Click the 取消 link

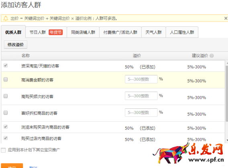(x=33, y=167)
